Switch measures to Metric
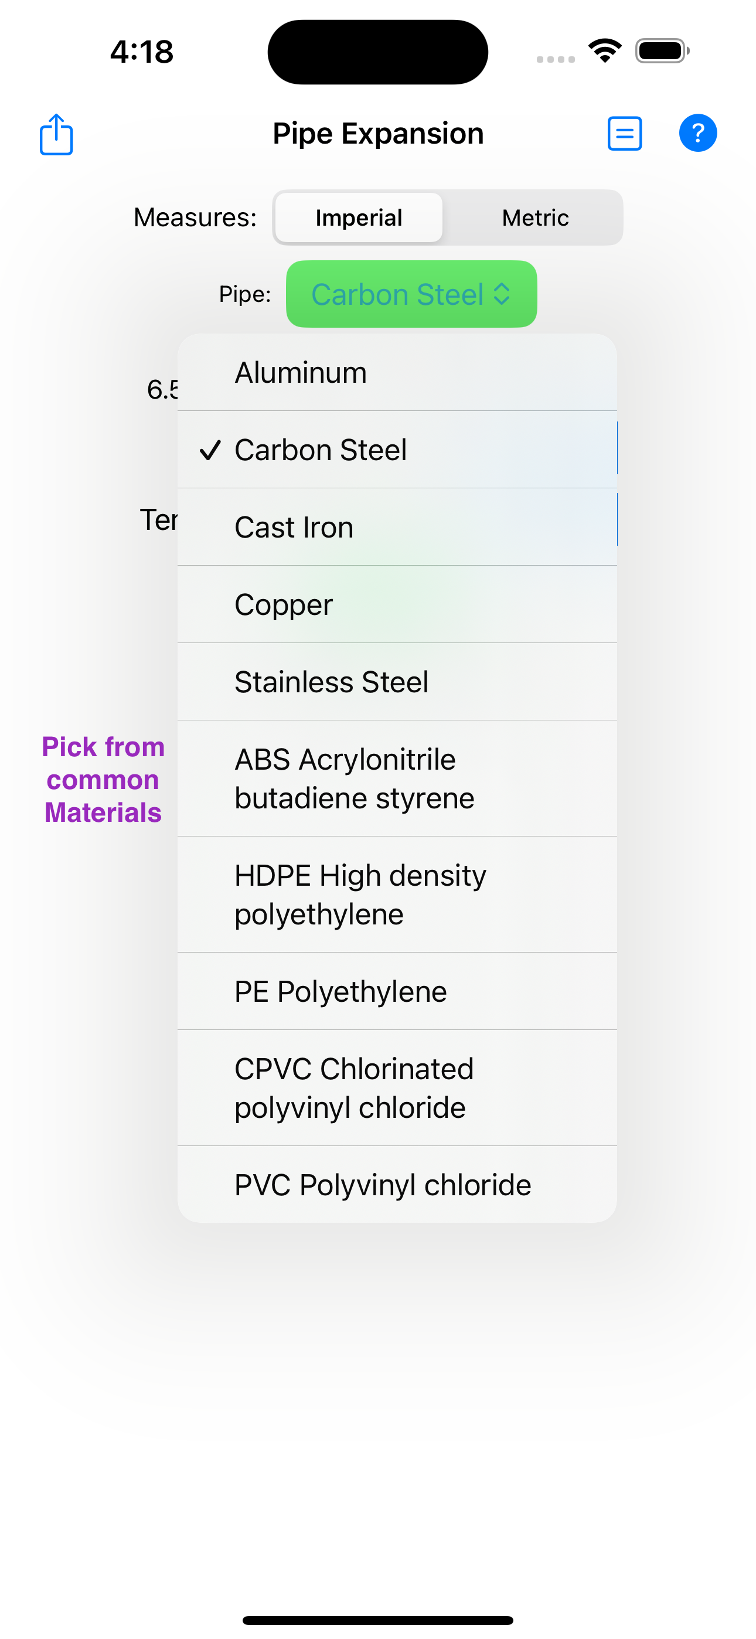The width and height of the screenshot is (756, 1639). click(x=534, y=217)
